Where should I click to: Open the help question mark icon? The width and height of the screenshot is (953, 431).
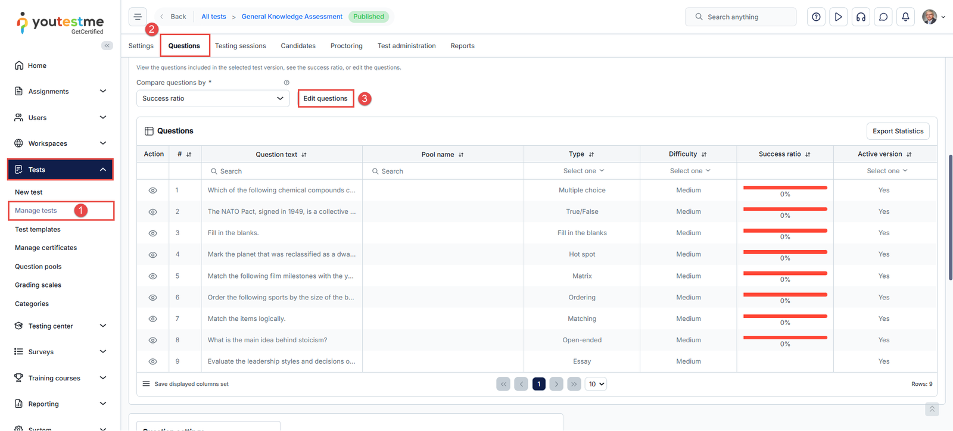[816, 17]
